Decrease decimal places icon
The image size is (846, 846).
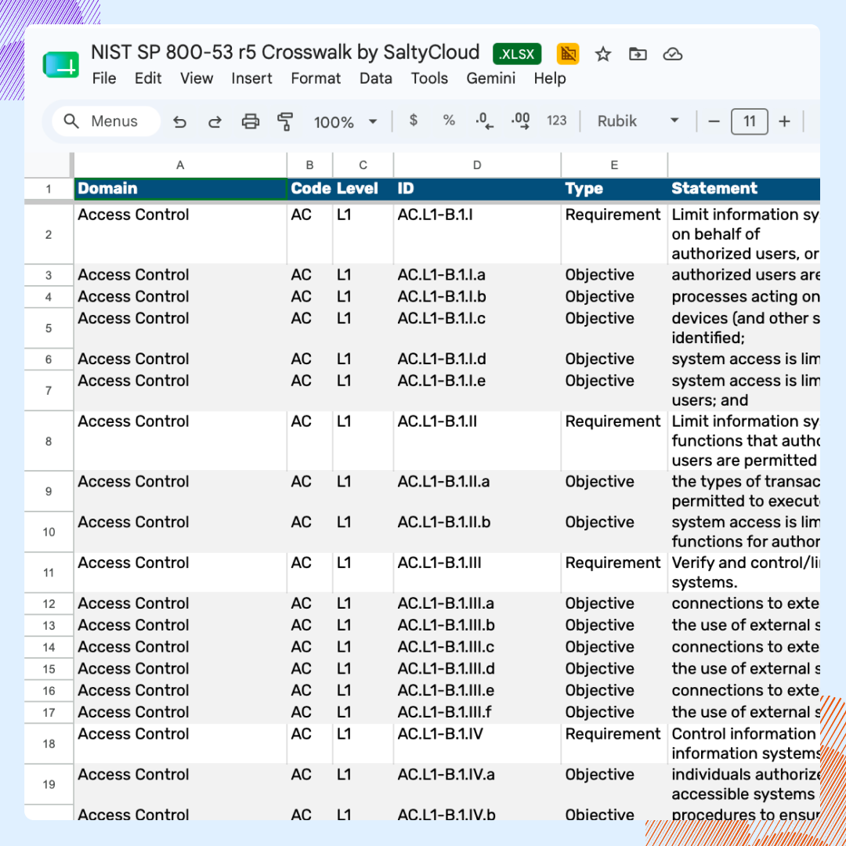(485, 121)
